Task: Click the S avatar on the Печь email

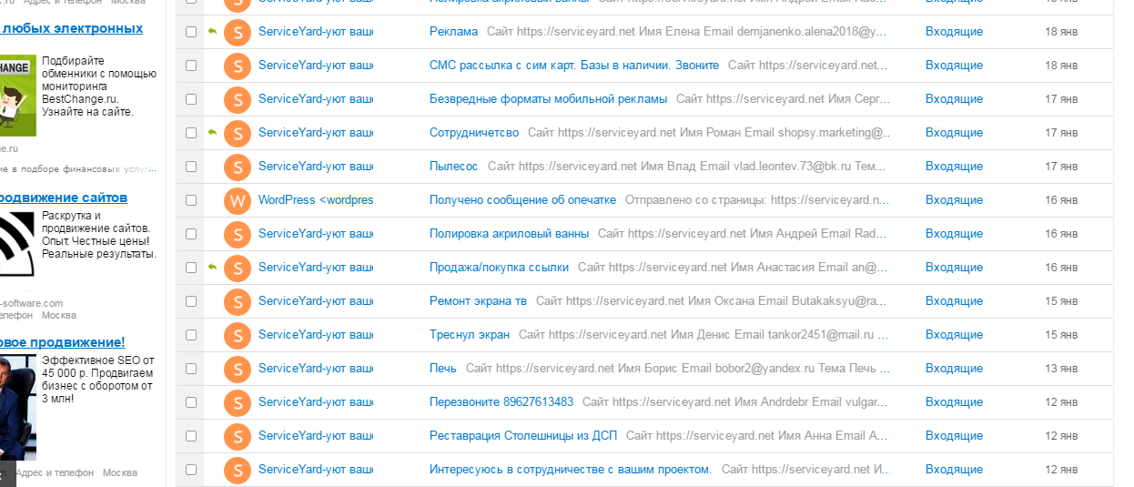Action: 238,369
